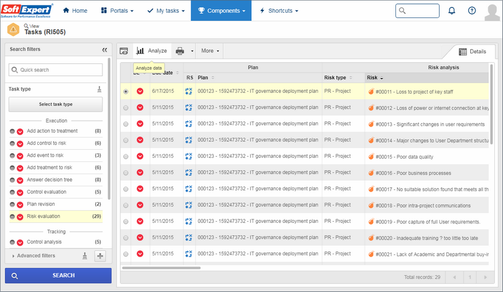Collapse the Search filters panel

[x=105, y=49]
